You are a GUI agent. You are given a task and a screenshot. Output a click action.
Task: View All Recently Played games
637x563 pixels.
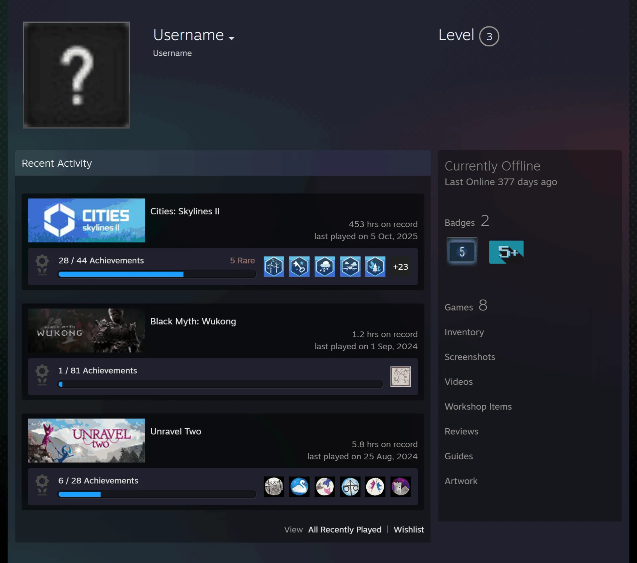click(x=345, y=530)
